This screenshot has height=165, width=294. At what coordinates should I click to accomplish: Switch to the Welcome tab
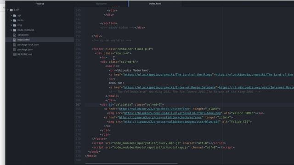pyautogui.click(x=101, y=4)
